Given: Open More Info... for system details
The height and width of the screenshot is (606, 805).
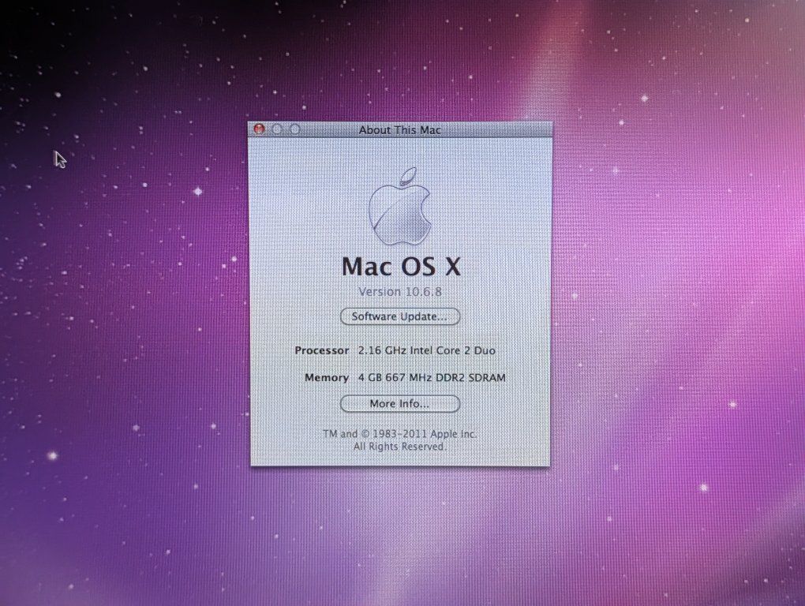Looking at the screenshot, I should 400,404.
